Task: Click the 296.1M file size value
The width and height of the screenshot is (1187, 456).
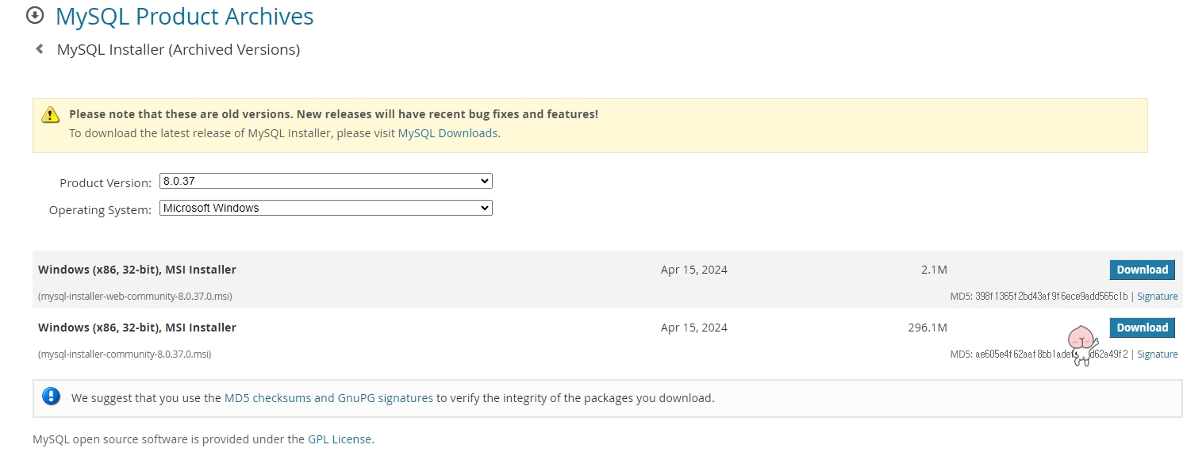Action: pyautogui.click(x=928, y=328)
